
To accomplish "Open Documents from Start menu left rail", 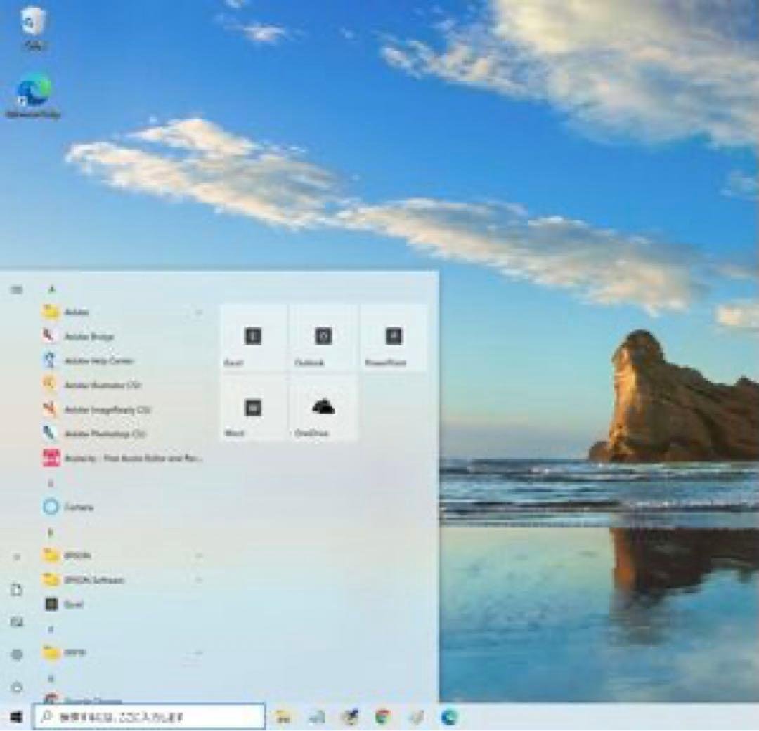I will tap(16, 590).
